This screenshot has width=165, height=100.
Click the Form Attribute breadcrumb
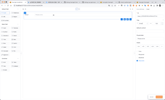pyautogui.click(x=140, y=9)
